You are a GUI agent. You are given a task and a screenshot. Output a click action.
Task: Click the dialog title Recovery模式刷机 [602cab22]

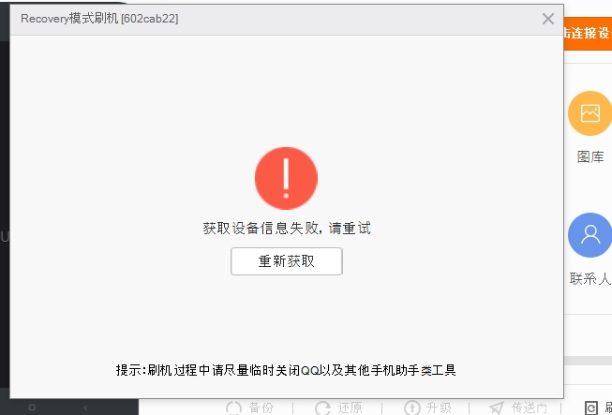tap(99, 19)
